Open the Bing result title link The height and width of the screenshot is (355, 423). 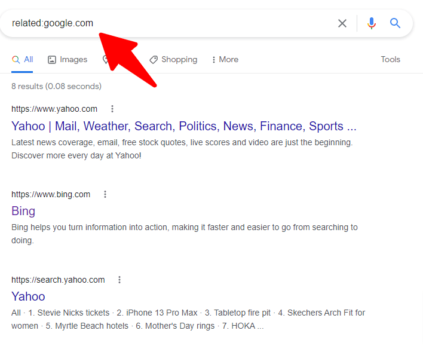[x=23, y=211]
